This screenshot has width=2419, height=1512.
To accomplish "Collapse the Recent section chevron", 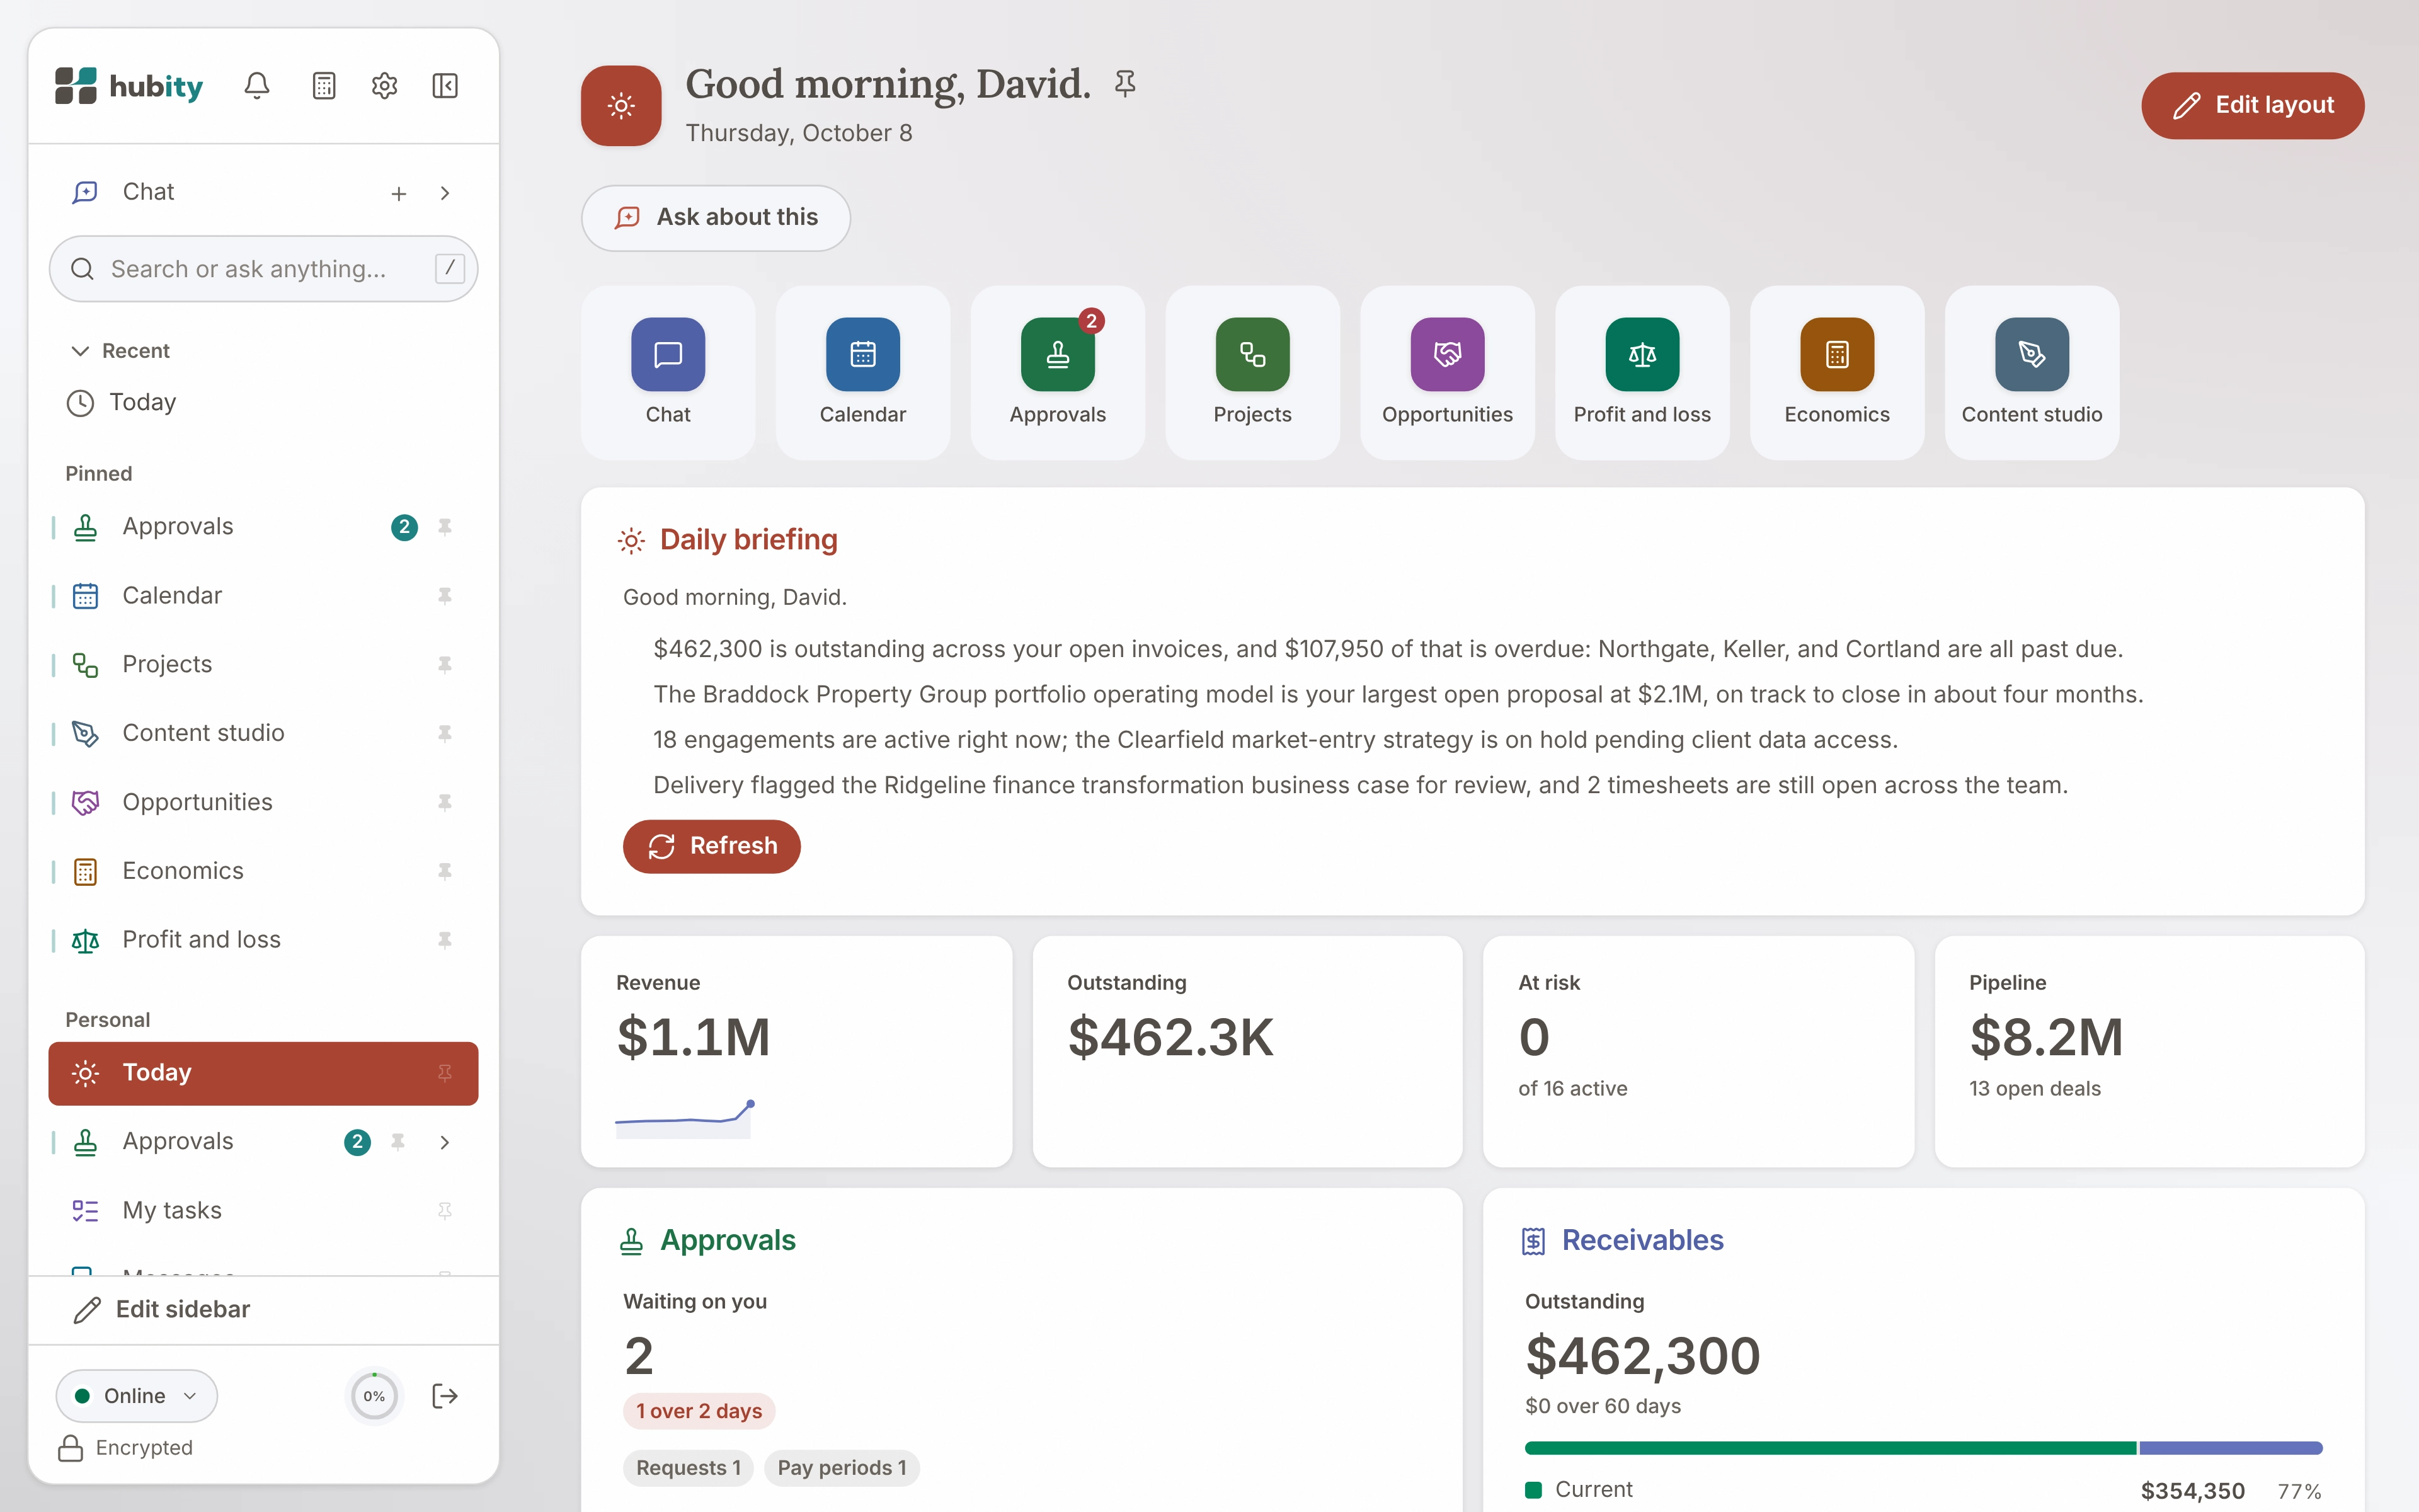I will 81,351.
